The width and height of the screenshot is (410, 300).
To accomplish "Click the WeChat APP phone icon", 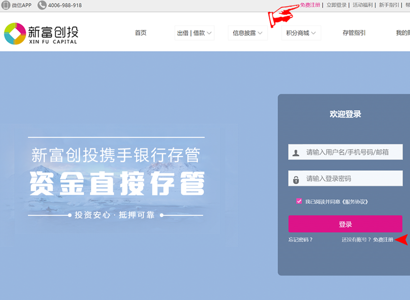I will click(6, 5).
